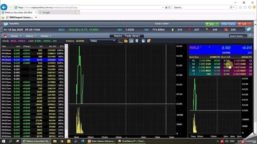Viewport: 257px width, 144px height.
Task: Click the unchanged counters icon beside 345
Action: (x=208, y=30)
